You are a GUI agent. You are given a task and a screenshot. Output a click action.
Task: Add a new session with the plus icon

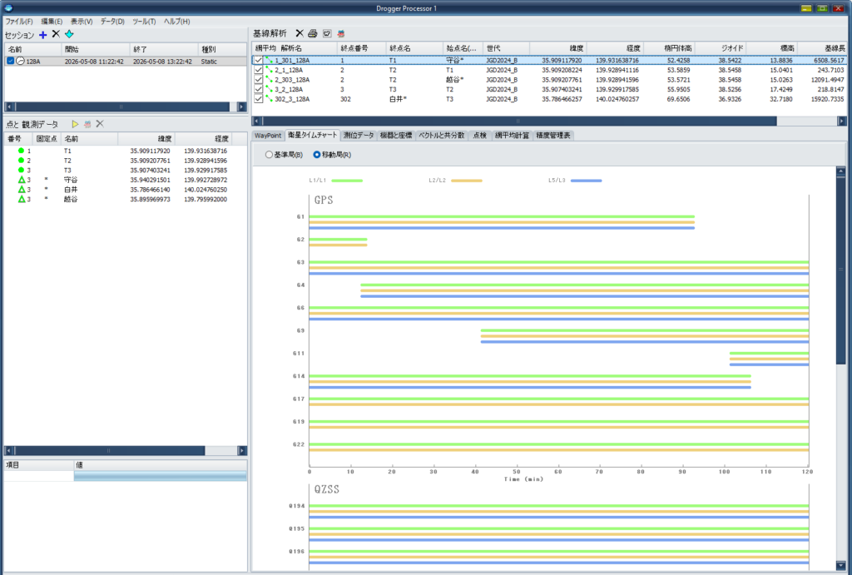coord(43,35)
